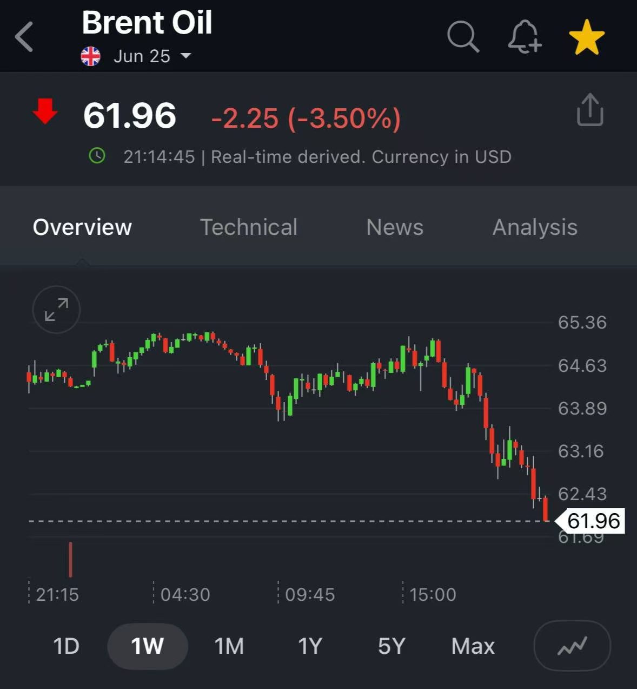
Task: Tap the share icon beside the price
Action: point(589,110)
